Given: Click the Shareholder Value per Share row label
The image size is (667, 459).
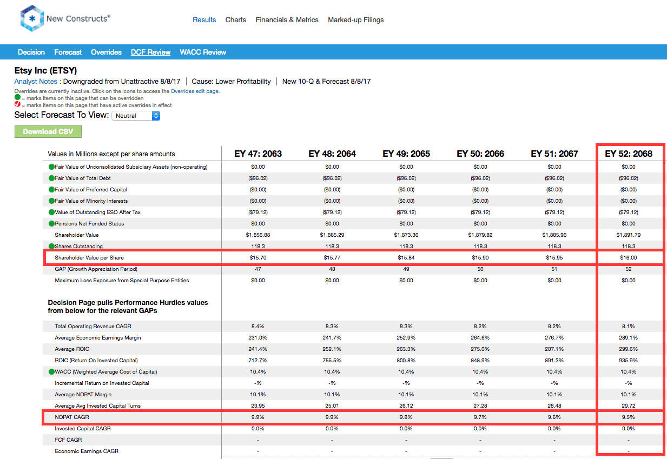Looking at the screenshot, I should click(89, 258).
